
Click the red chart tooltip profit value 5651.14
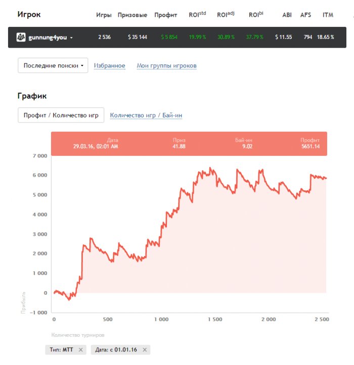tap(309, 146)
